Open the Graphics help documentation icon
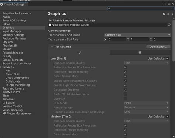Image resolution: width=175 pixels, height=138 pixels. (164, 14)
